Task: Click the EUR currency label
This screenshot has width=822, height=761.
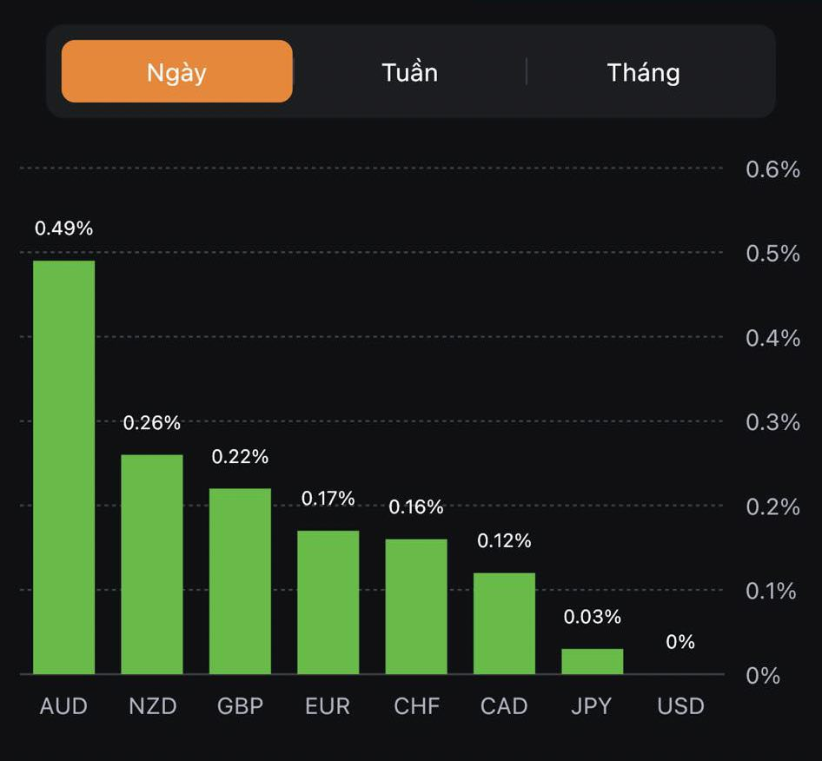Action: [328, 706]
